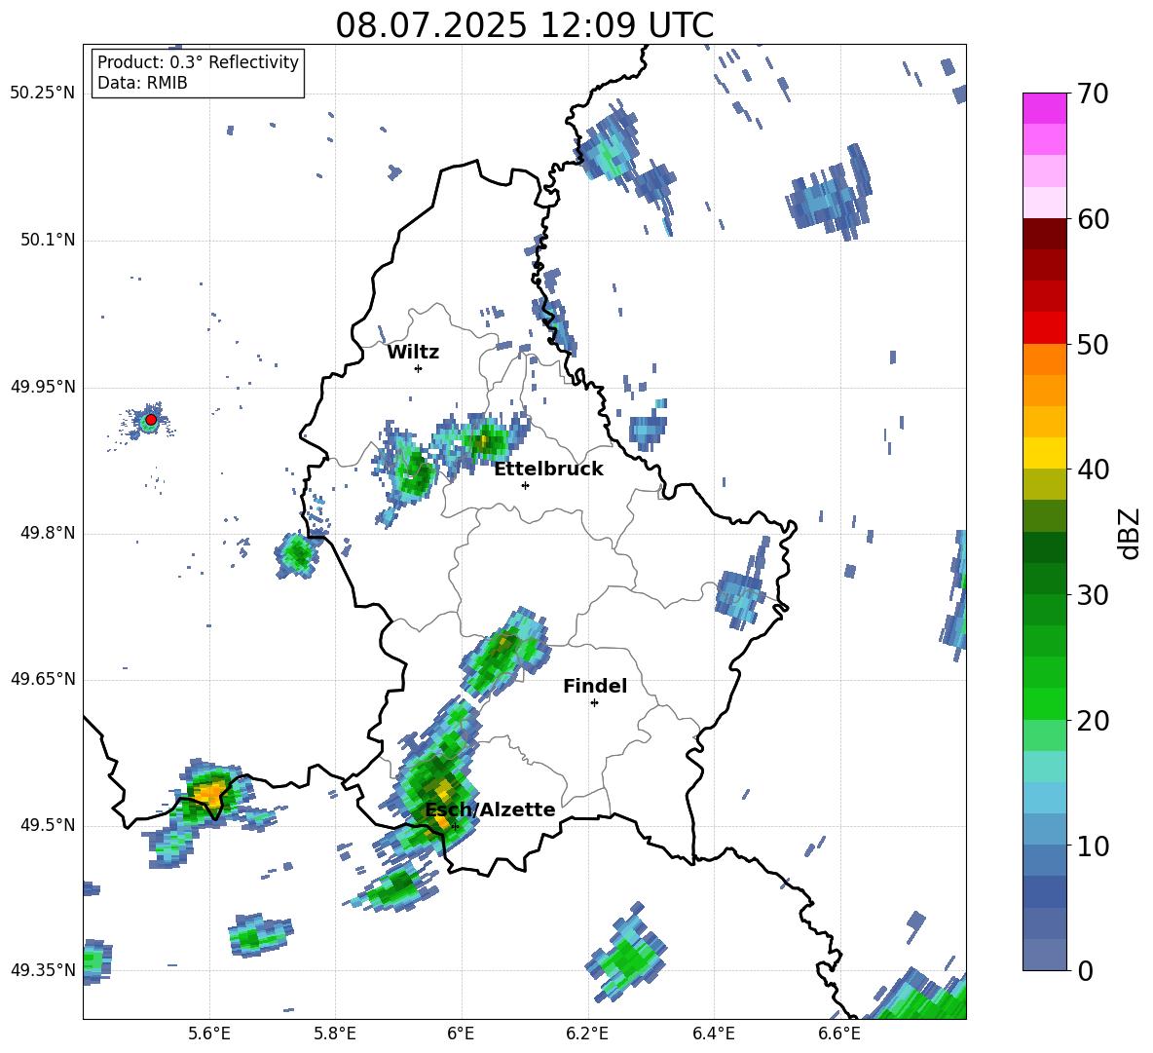
Task: Click the colorbar tick label 20
Action: click(1093, 721)
